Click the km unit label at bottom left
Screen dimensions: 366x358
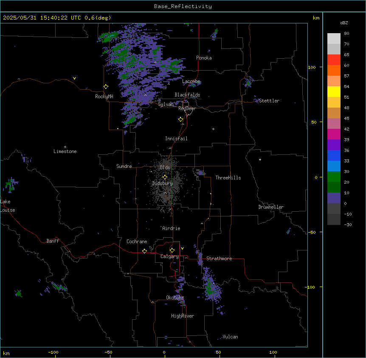[x=6, y=353]
